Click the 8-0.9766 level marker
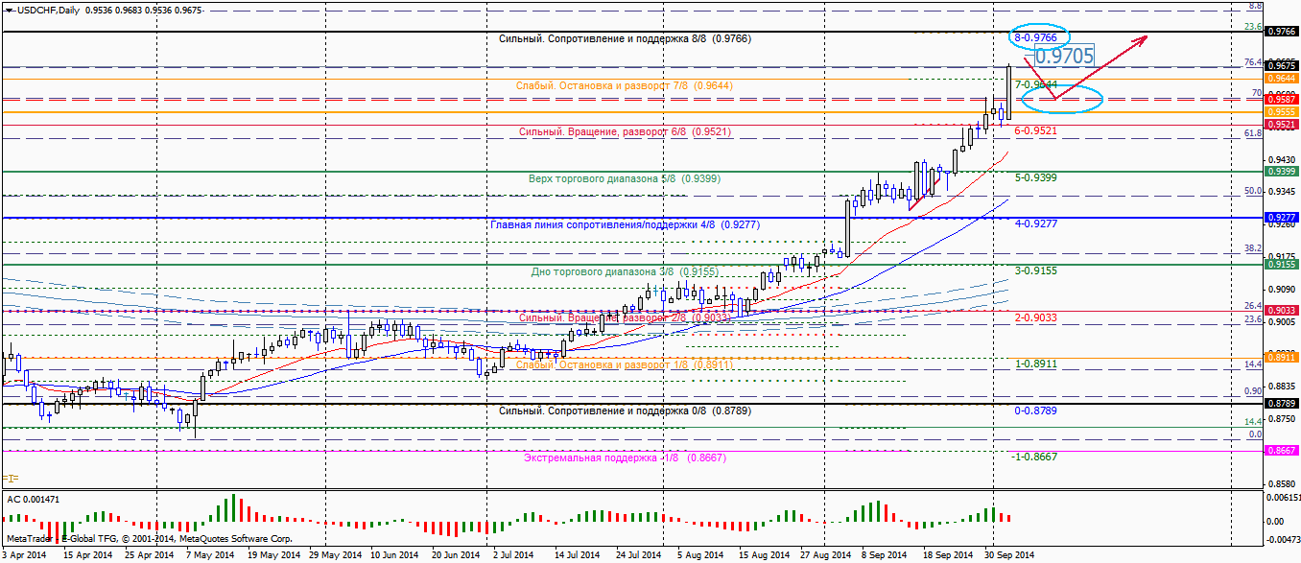Image resolution: width=1301 pixels, height=563 pixels. click(x=1036, y=37)
